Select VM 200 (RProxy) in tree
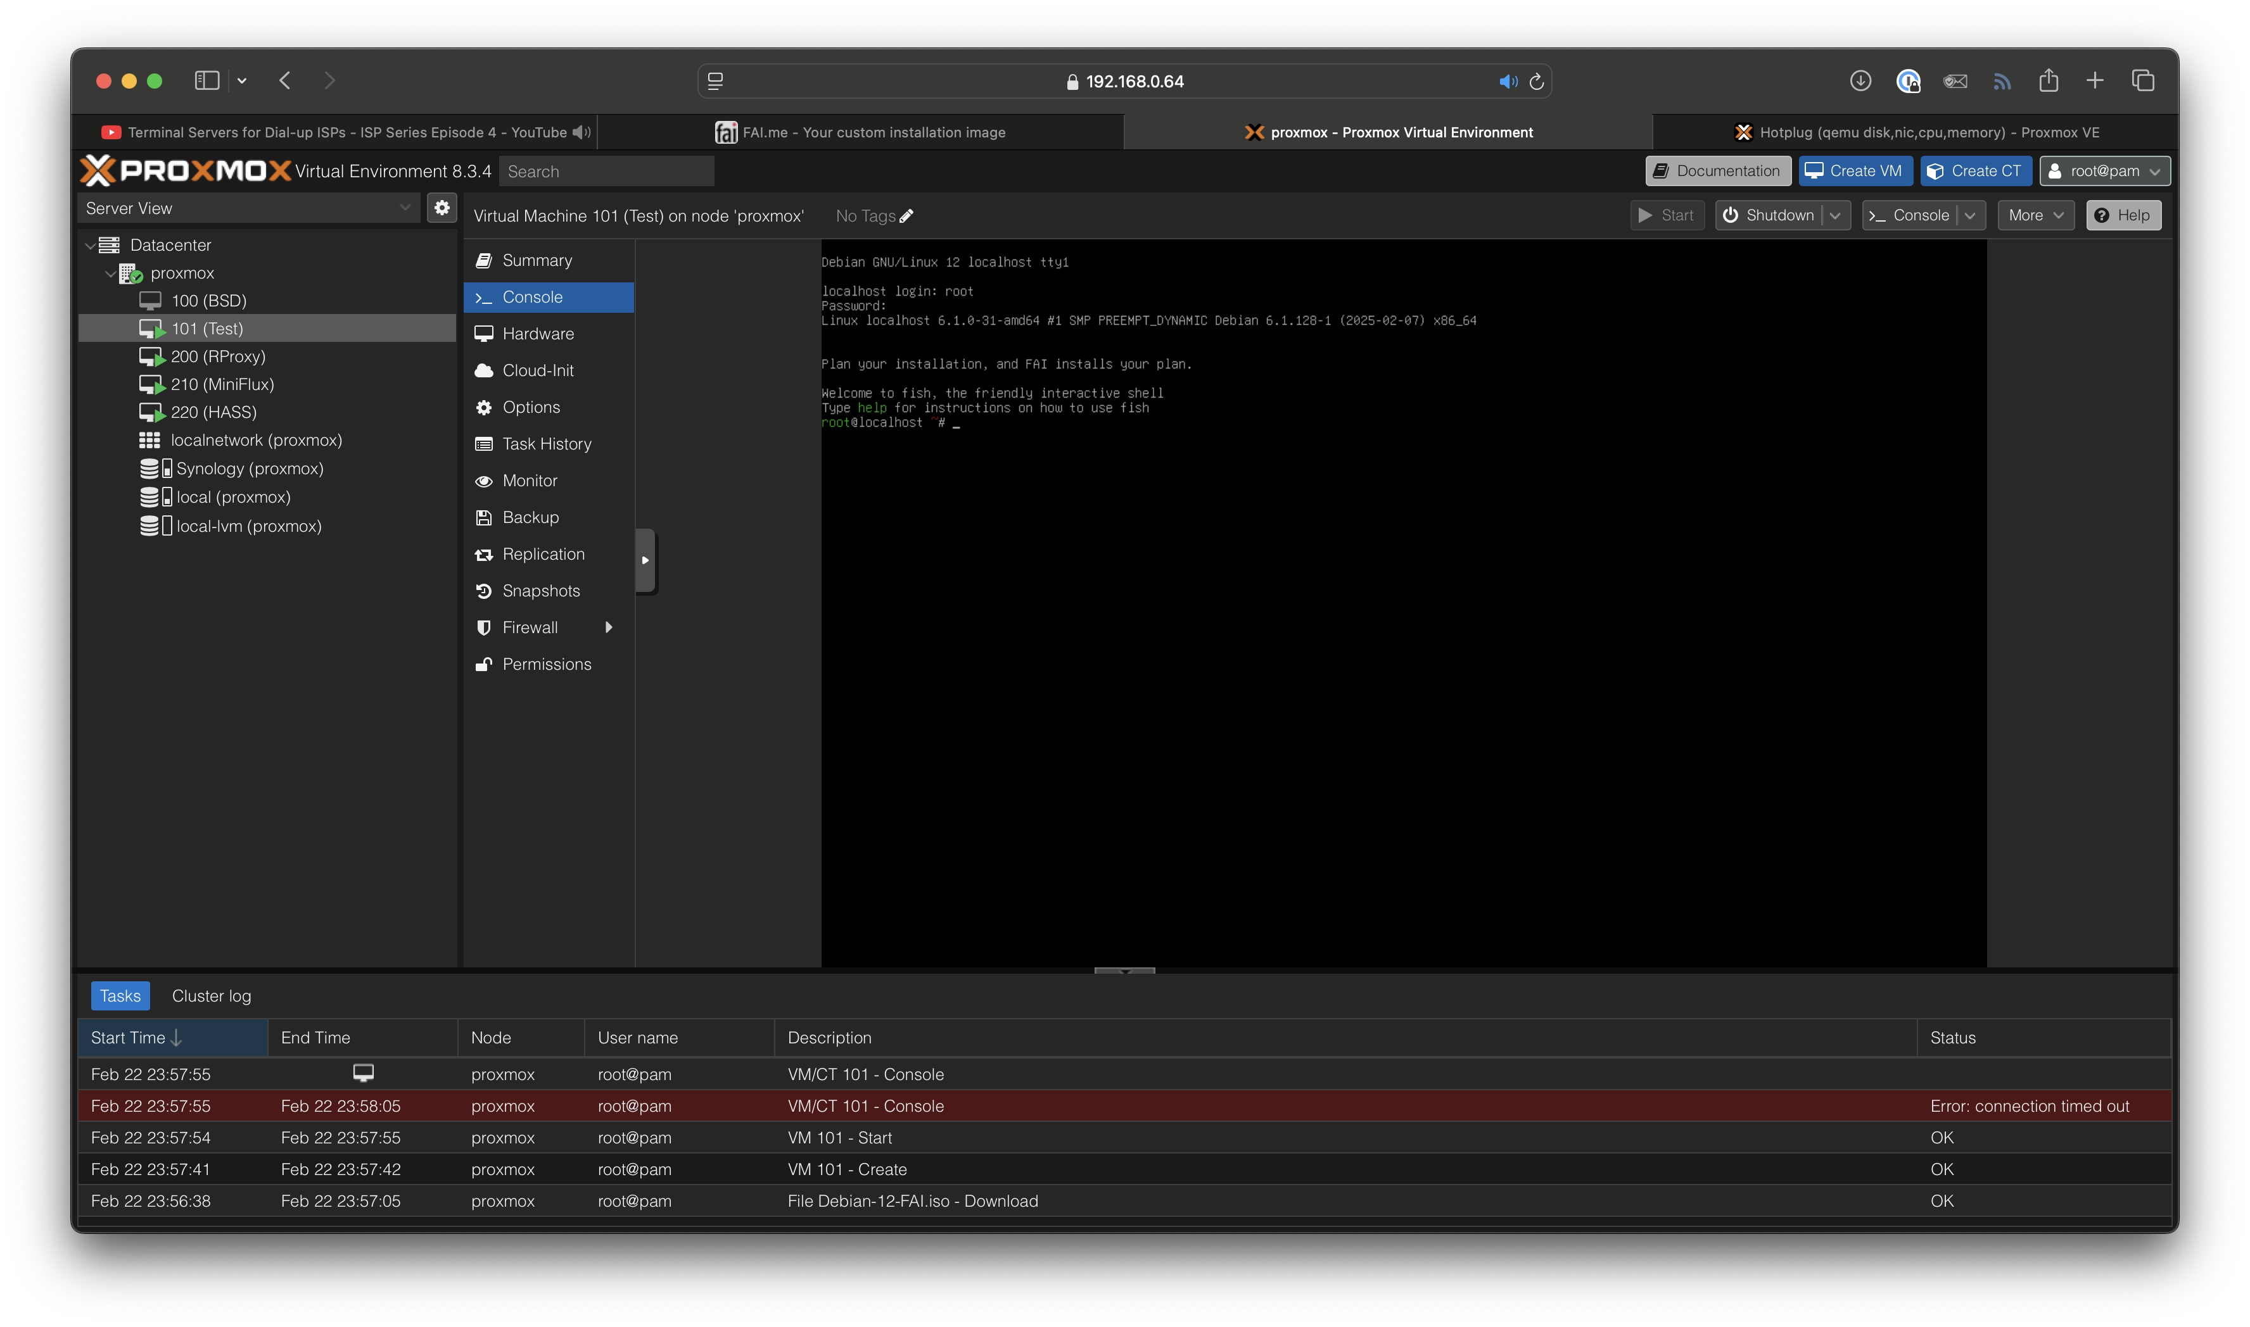 point(217,356)
